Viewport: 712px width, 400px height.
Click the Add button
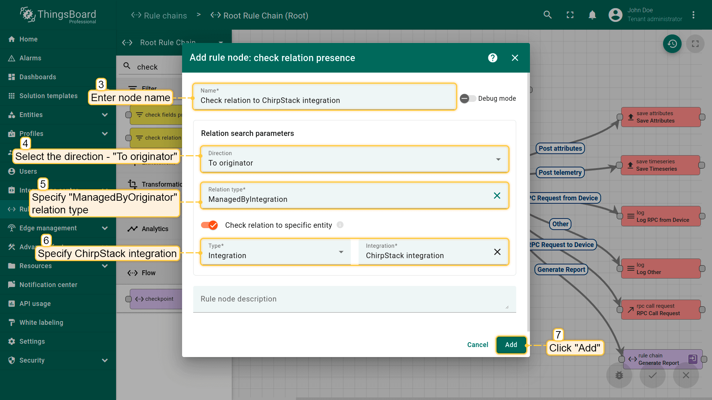(511, 345)
